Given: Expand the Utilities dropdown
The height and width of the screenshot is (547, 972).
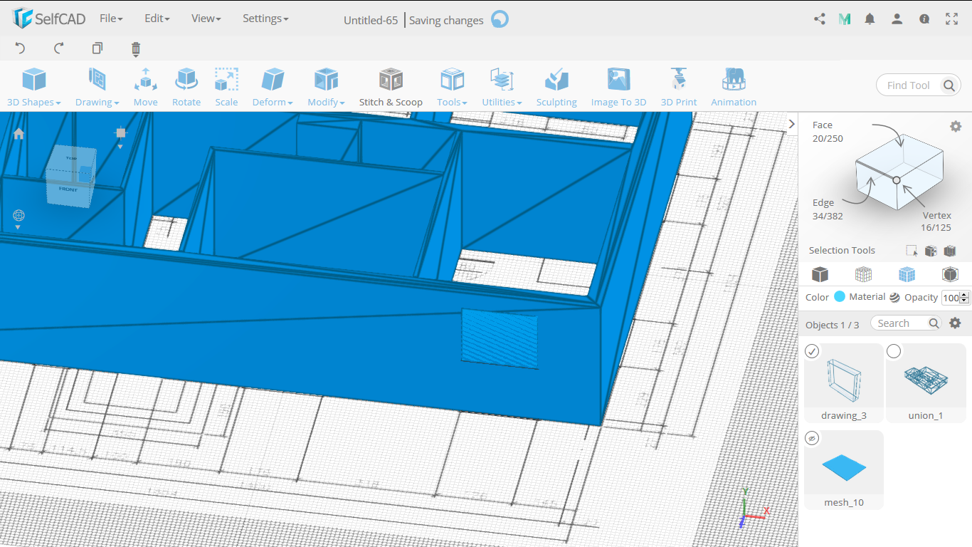Looking at the screenshot, I should pos(502,87).
